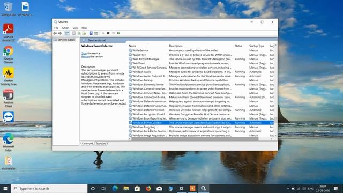343x193 pixels.
Task: Show hidden system tray icons
Action: tap(288, 188)
